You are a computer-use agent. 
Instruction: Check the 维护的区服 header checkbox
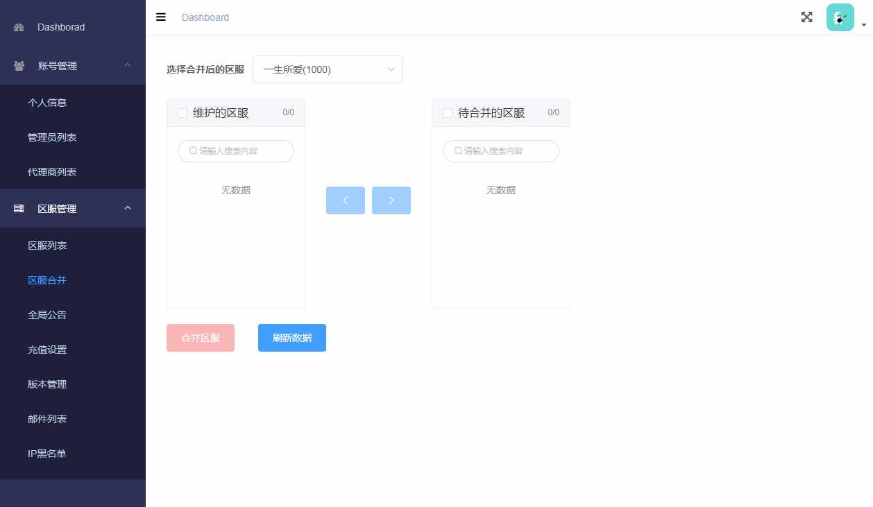[182, 112]
